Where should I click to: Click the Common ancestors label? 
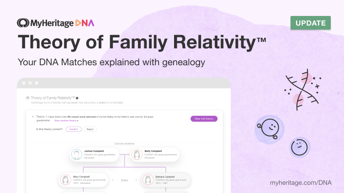(124, 143)
